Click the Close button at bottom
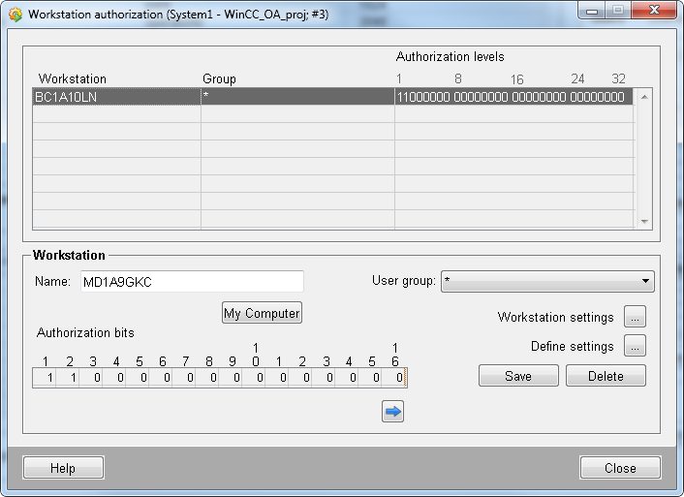 620,468
